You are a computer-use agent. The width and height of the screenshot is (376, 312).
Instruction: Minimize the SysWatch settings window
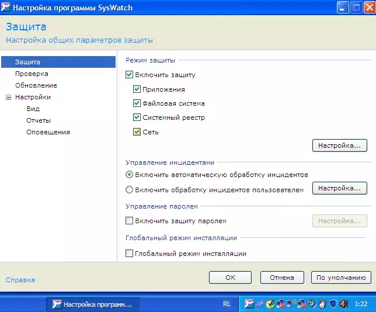tap(342, 8)
